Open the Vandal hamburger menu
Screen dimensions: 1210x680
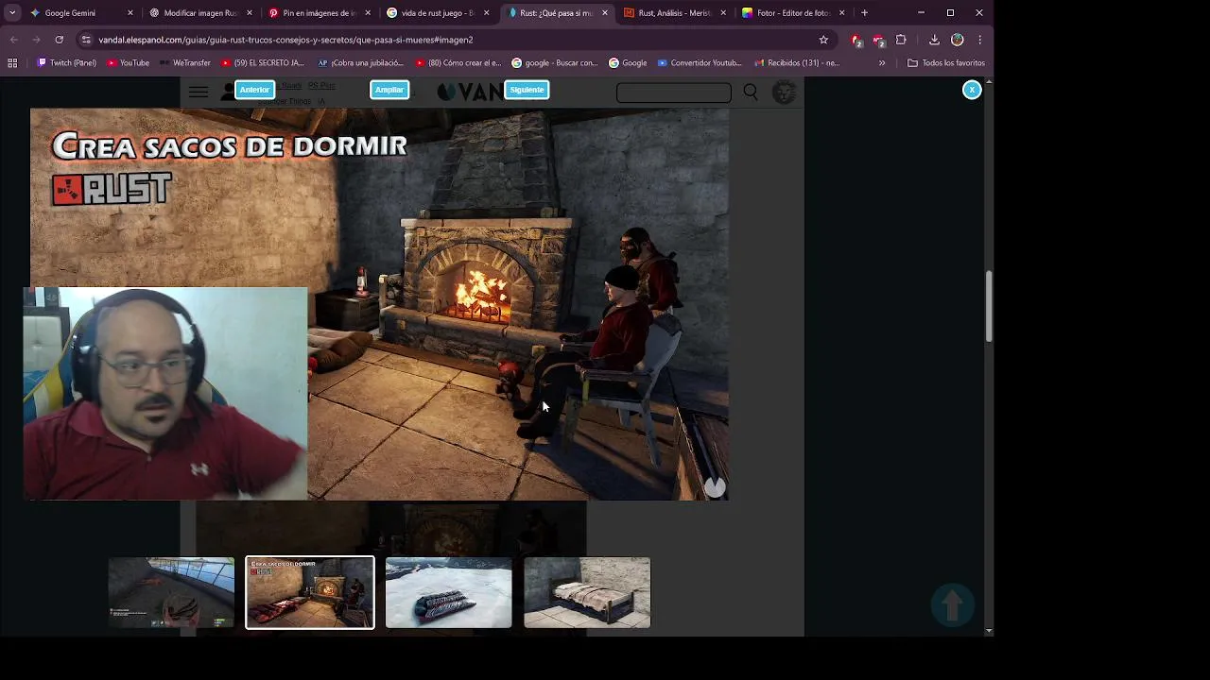199,92
